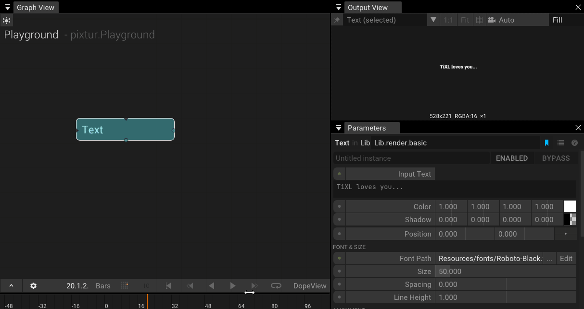Click the help circle icon near Lib.render.basic
This screenshot has width=584, height=309.
(574, 143)
